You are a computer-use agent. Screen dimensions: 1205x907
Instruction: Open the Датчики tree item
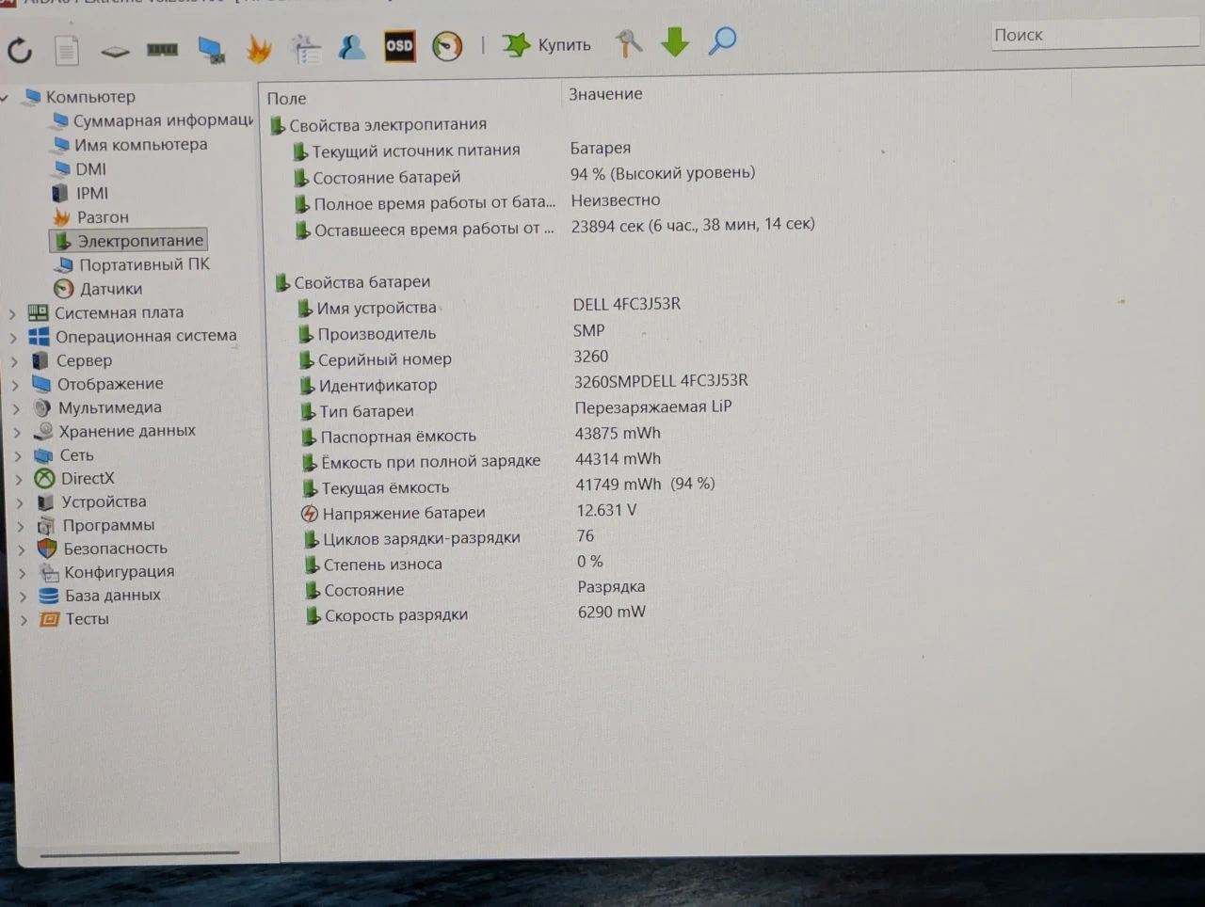[98, 289]
